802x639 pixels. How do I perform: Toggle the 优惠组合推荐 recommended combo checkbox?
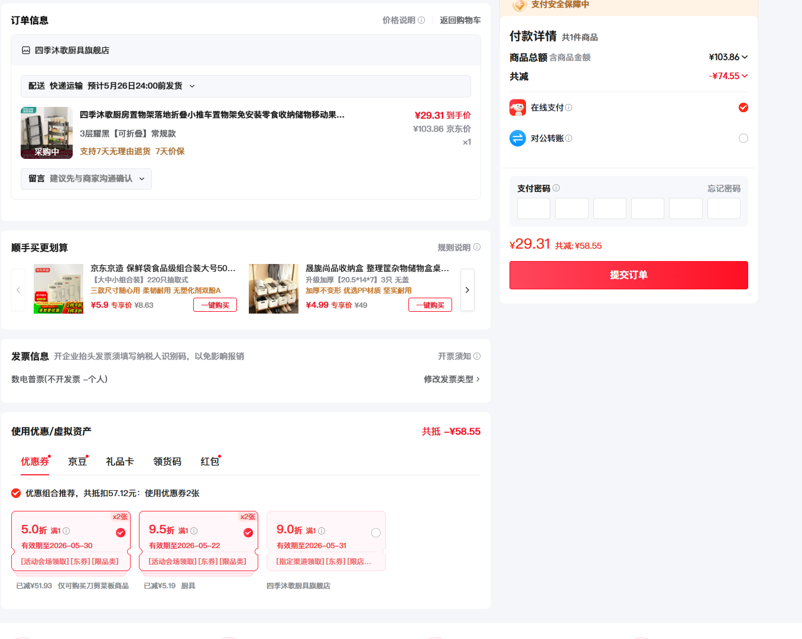tap(16, 493)
